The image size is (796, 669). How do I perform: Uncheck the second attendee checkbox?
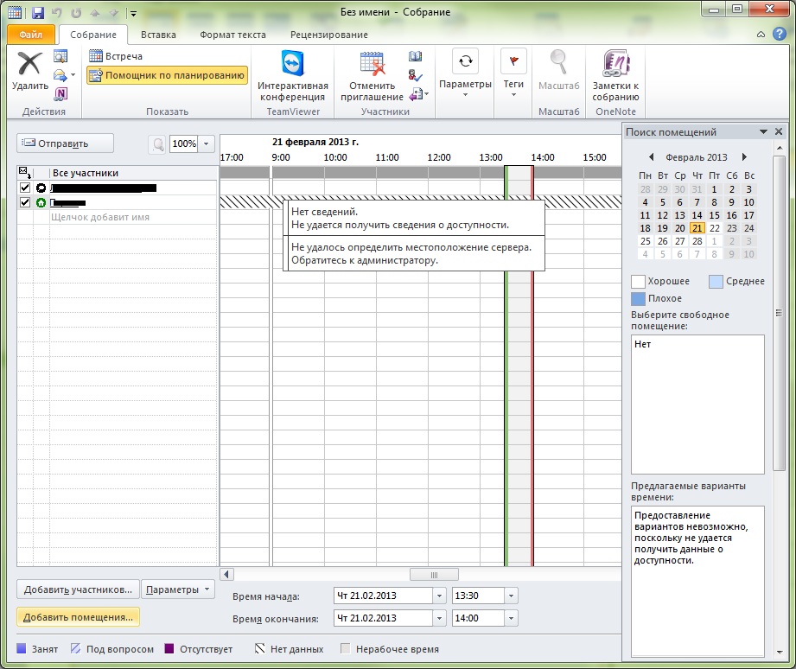(25, 202)
